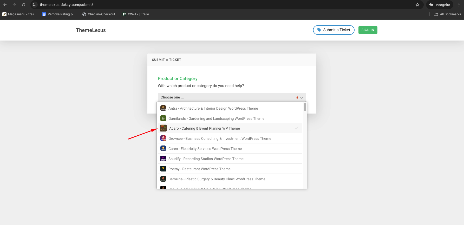Select Antra Architecture & Interior Design theme
Screen dimensions: 464x225
pyautogui.click(x=230, y=108)
